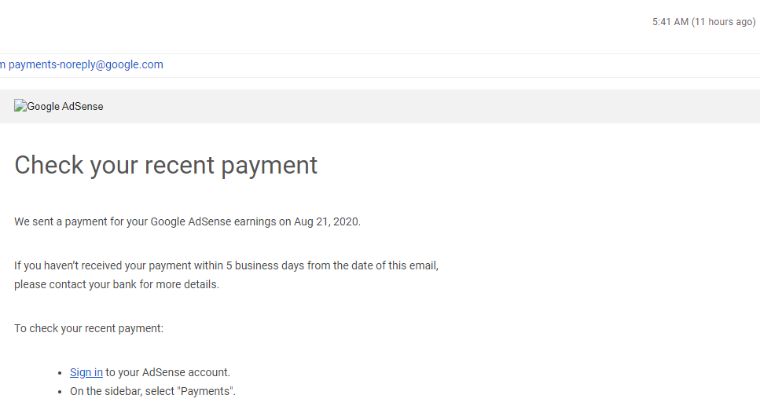
Task: Click the bullet marker beside Sign in
Action: [x=60, y=373]
